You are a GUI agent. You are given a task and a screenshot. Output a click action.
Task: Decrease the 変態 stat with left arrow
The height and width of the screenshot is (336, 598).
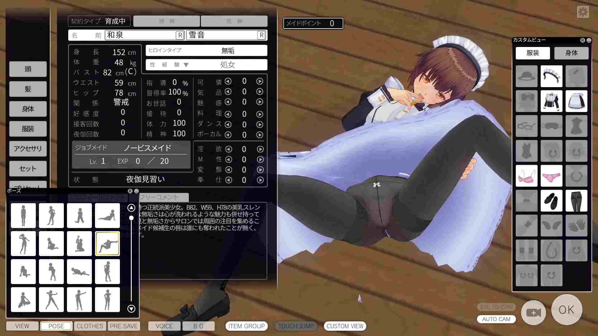pyautogui.click(x=229, y=170)
